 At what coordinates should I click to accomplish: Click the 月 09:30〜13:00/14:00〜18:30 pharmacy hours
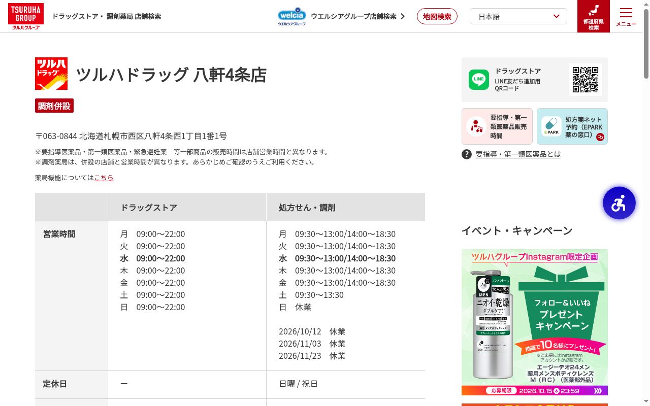(337, 234)
